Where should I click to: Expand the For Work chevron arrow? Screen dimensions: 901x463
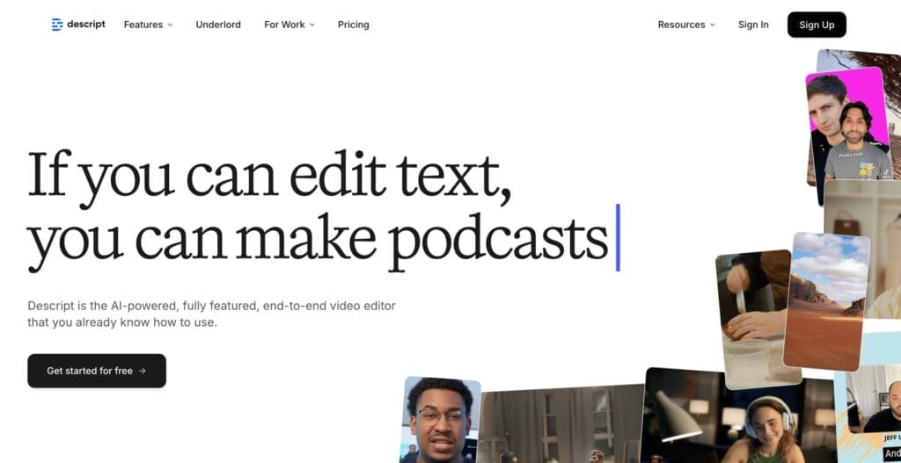(x=312, y=25)
